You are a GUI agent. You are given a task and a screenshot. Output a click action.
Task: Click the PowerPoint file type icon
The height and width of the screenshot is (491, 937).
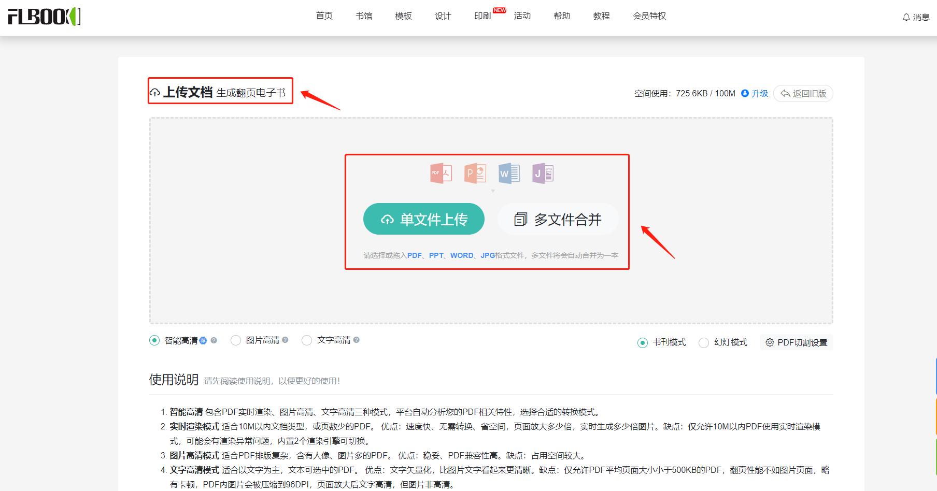[x=475, y=174]
